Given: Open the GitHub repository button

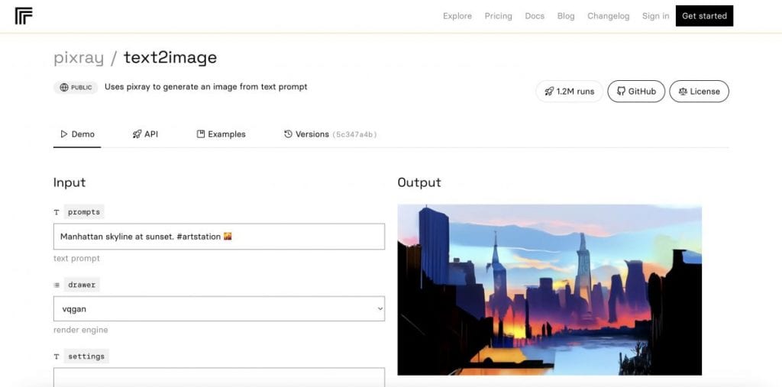Looking at the screenshot, I should [636, 92].
